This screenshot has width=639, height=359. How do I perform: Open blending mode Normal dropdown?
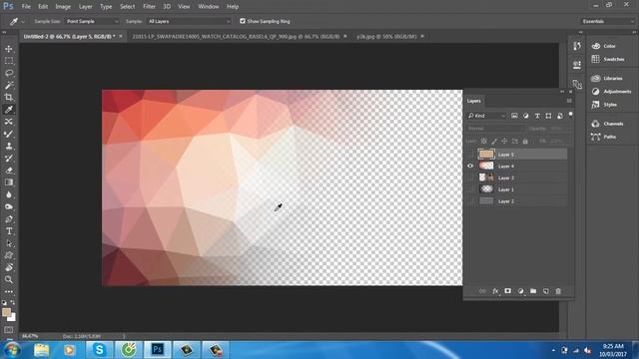(495, 129)
